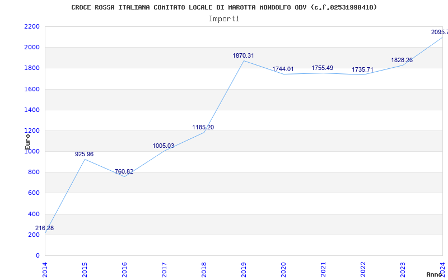Viewport: 448px width, 280px height.
Task: Click the 2200 y-axis value
Action: coord(32,26)
